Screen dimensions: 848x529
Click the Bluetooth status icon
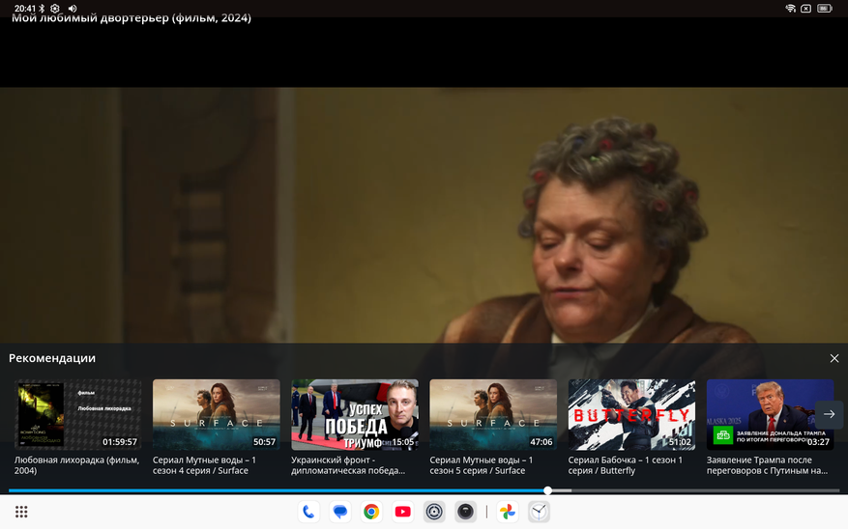click(x=42, y=8)
